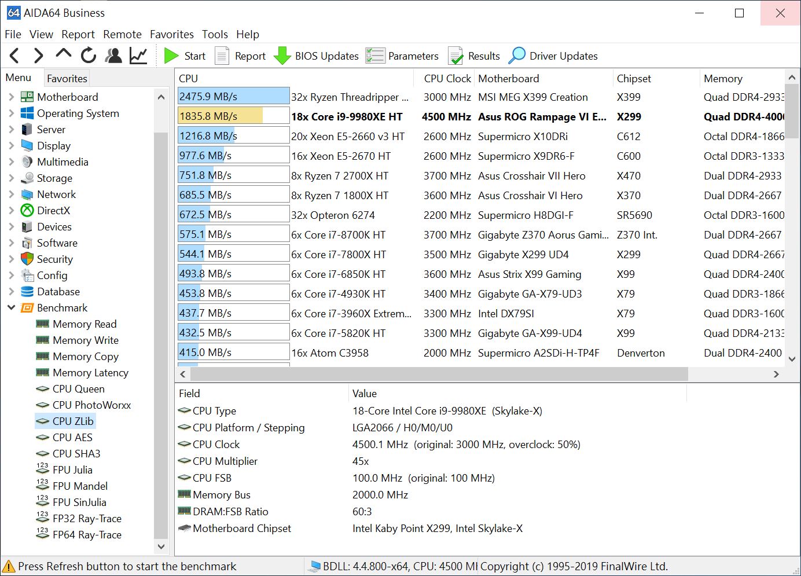Viewport: 801px width, 576px height.
Task: Select the Operating System Windows icon
Action: (27, 113)
